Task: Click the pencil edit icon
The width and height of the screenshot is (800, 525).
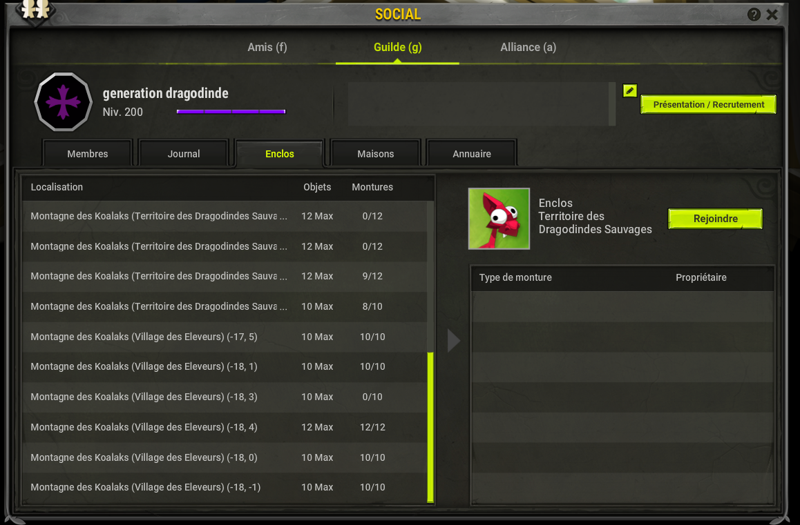Action: 629,91
